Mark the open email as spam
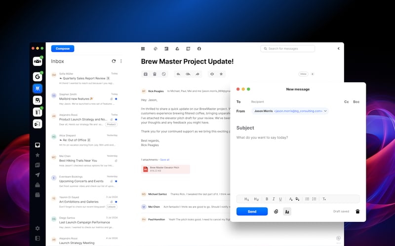The width and height of the screenshot is (395, 246). tap(164, 74)
